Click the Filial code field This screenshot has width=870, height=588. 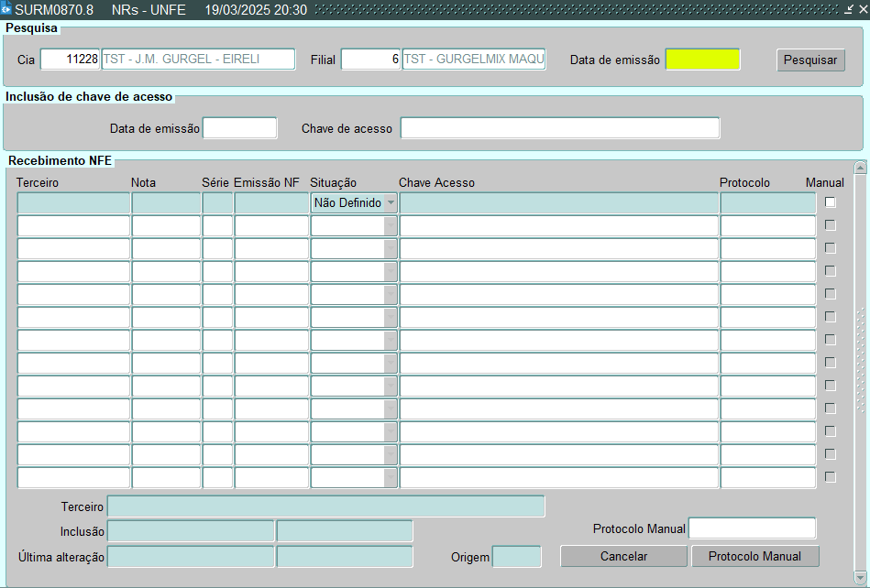click(370, 60)
